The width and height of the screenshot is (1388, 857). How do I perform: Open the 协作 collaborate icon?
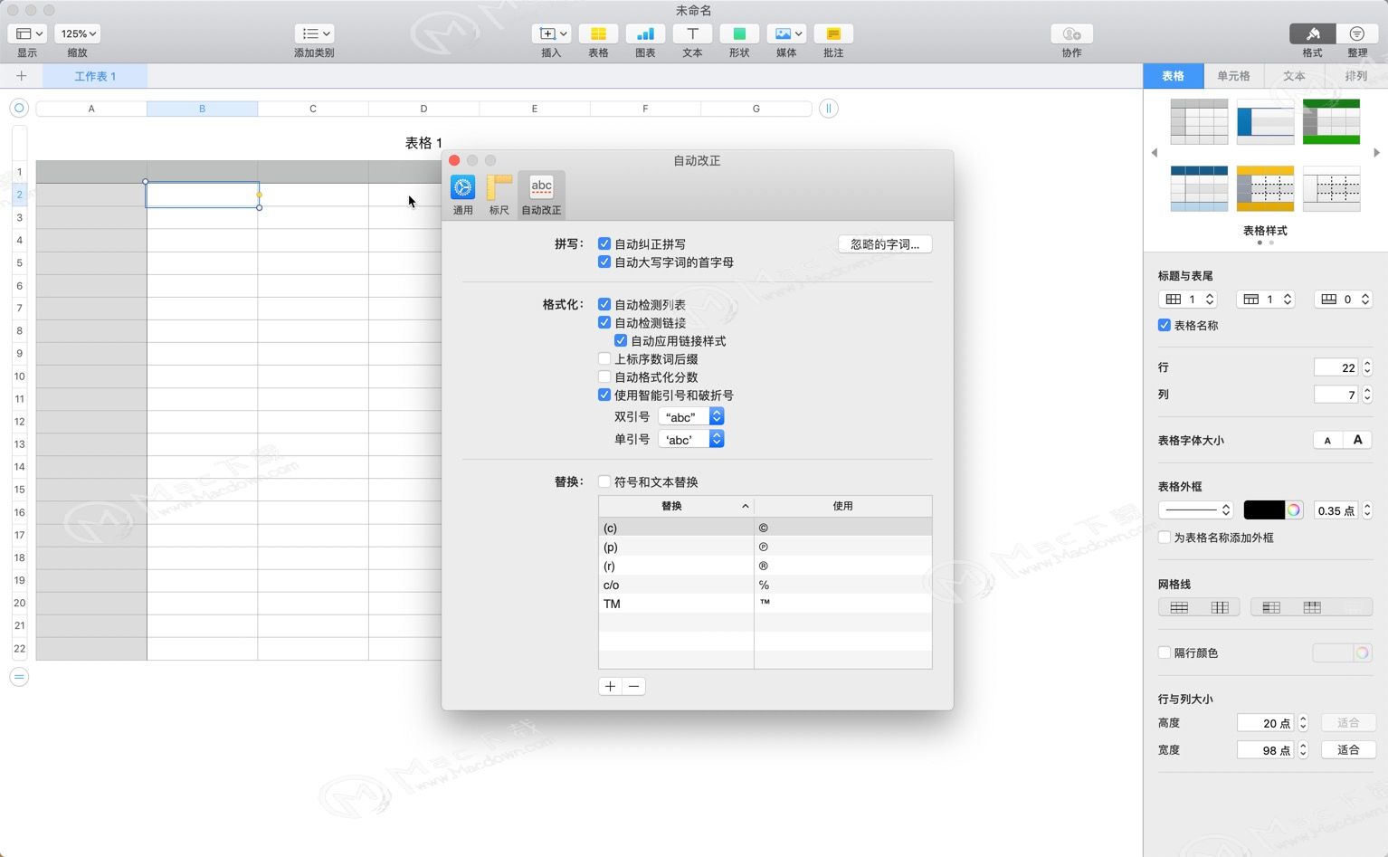click(1071, 34)
